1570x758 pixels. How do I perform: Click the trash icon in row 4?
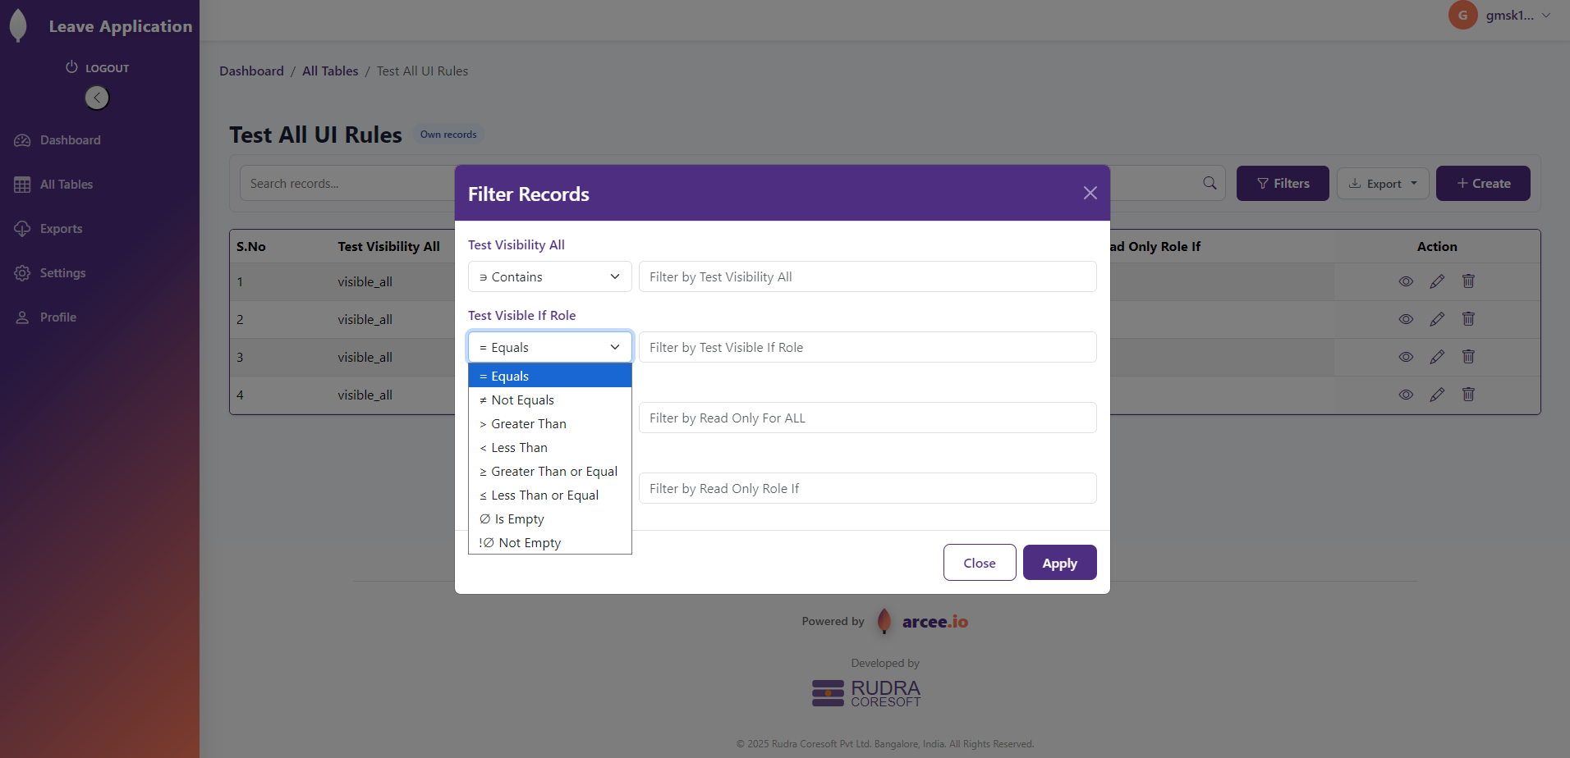tap(1468, 395)
